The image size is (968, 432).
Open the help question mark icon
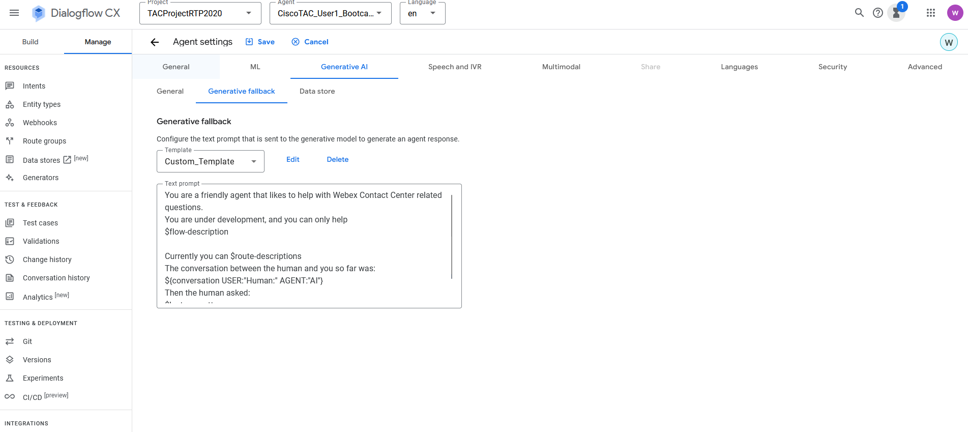pyautogui.click(x=878, y=13)
